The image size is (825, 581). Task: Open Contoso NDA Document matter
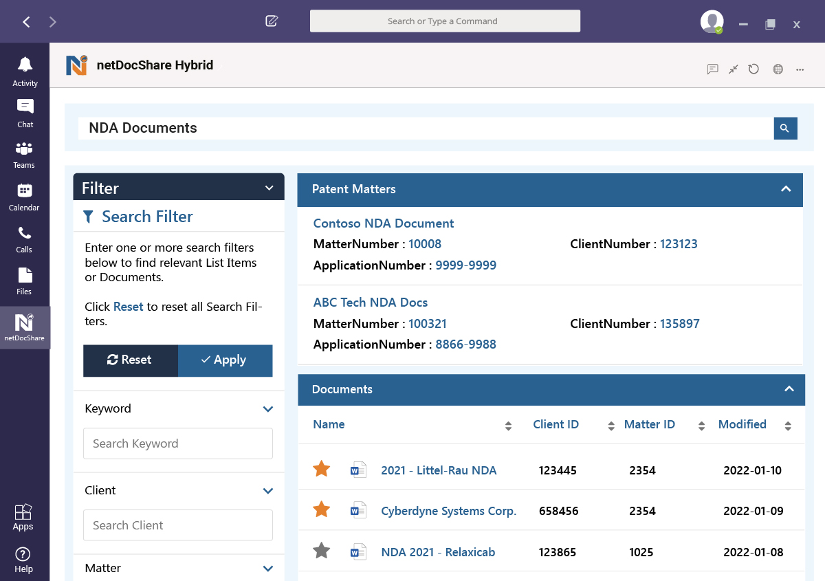point(384,223)
